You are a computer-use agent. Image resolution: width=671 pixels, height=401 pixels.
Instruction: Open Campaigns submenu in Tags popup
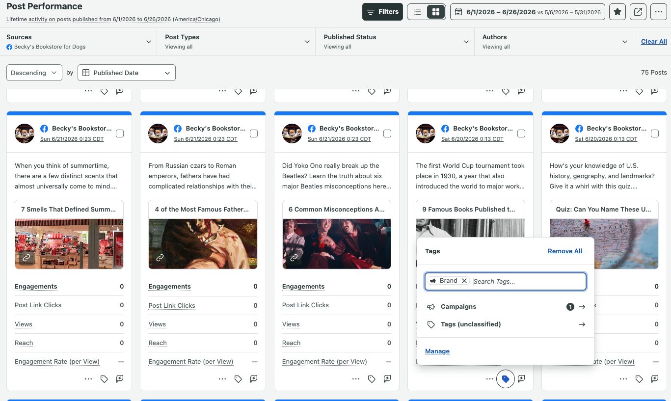[x=506, y=307]
